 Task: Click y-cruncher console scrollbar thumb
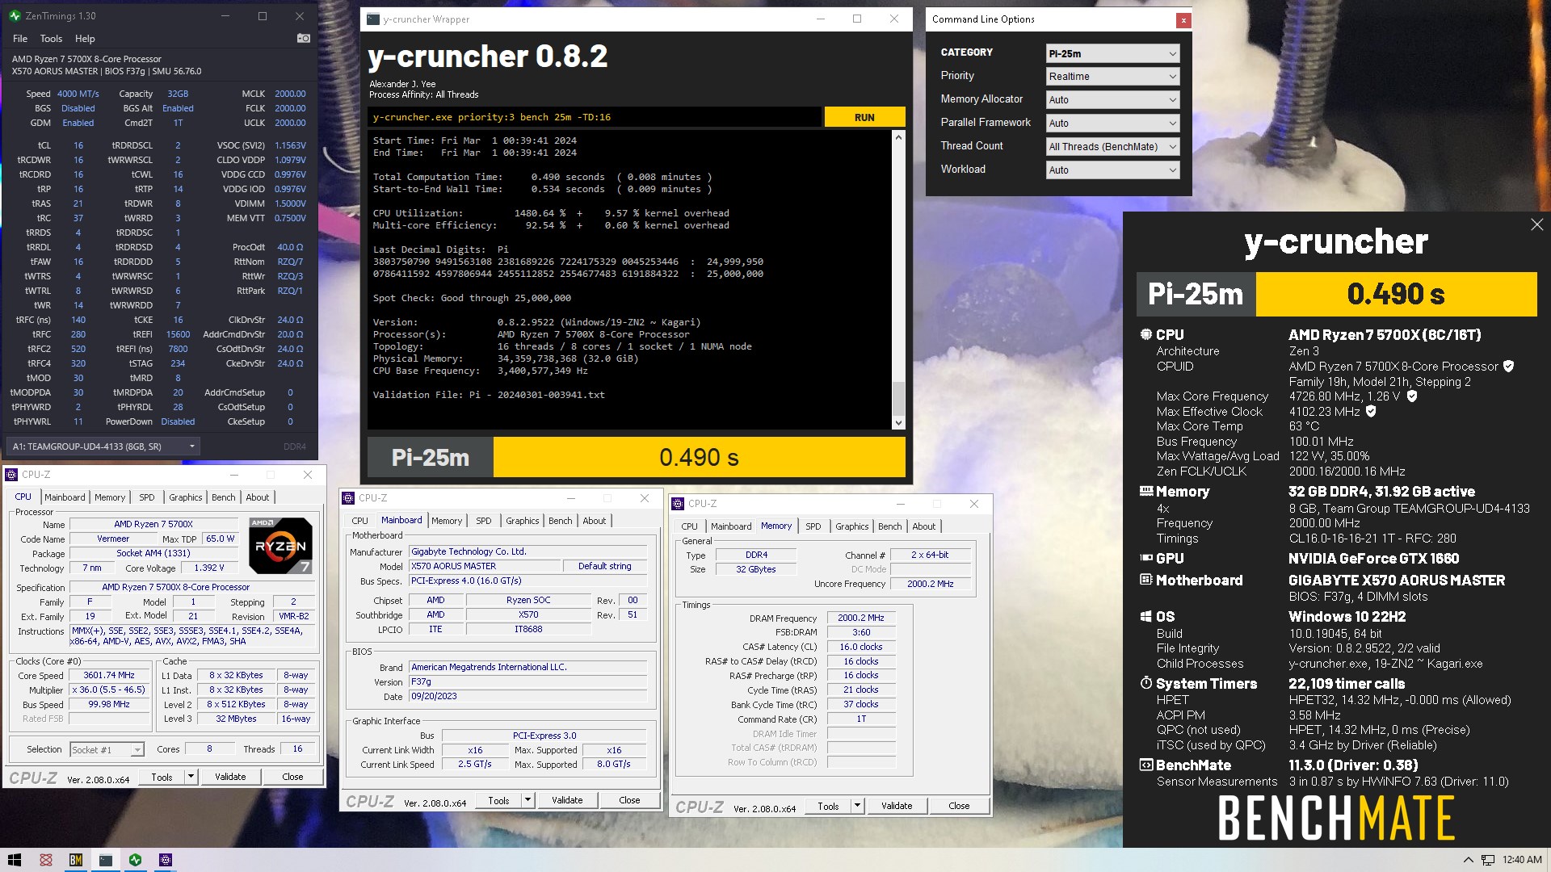pyautogui.click(x=898, y=398)
